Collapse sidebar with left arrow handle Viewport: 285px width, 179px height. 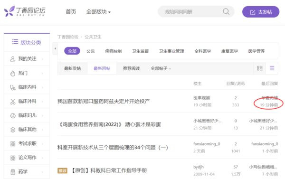(x=55, y=48)
